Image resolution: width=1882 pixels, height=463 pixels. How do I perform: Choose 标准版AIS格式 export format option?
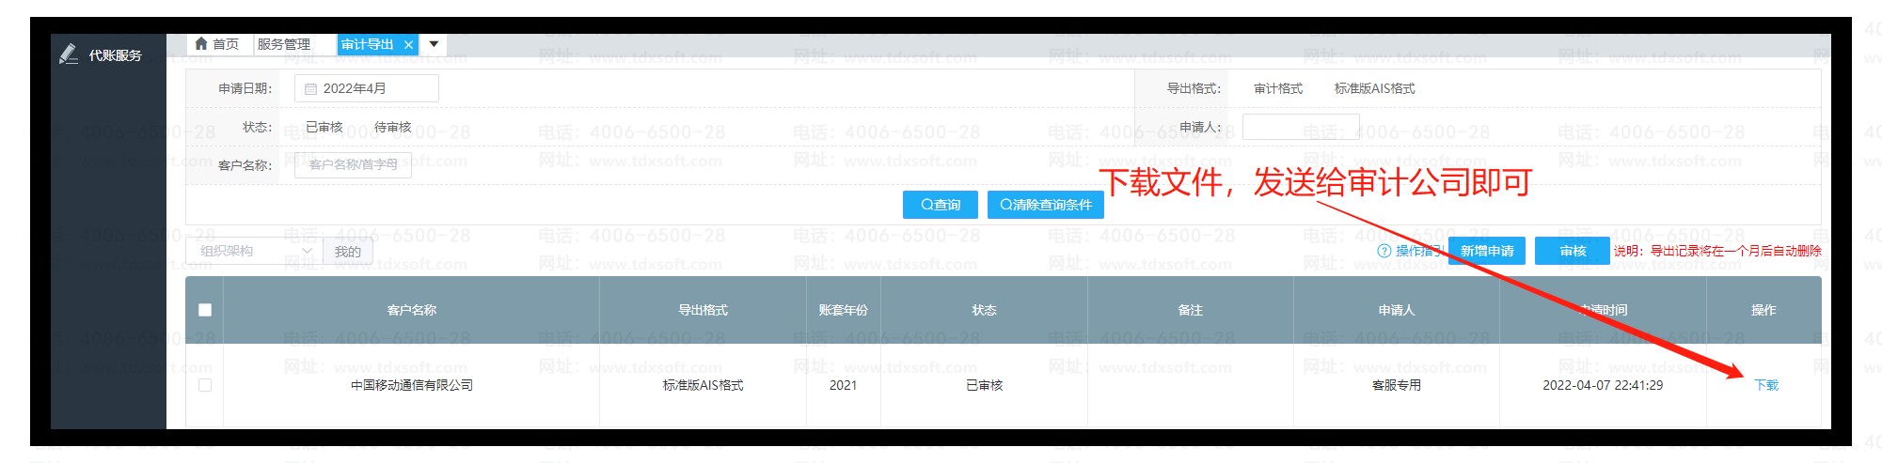tap(1374, 88)
